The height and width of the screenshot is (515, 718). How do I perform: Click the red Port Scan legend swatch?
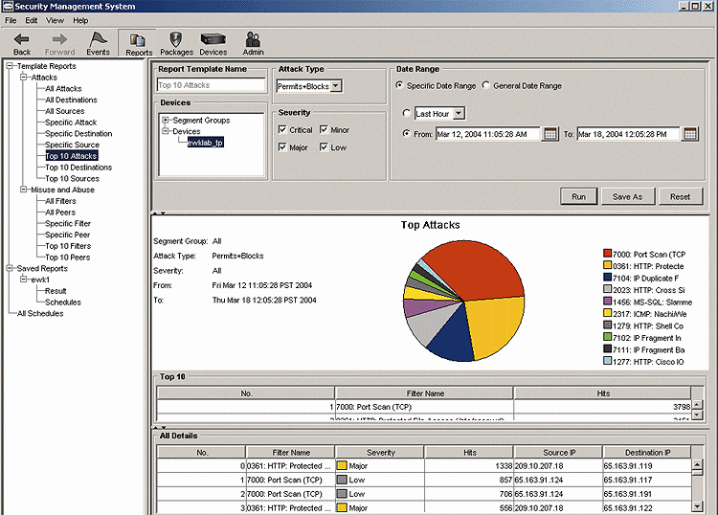tap(608, 253)
